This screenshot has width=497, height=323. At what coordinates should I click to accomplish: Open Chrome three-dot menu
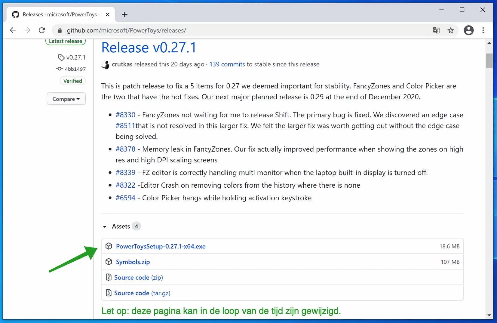click(483, 30)
